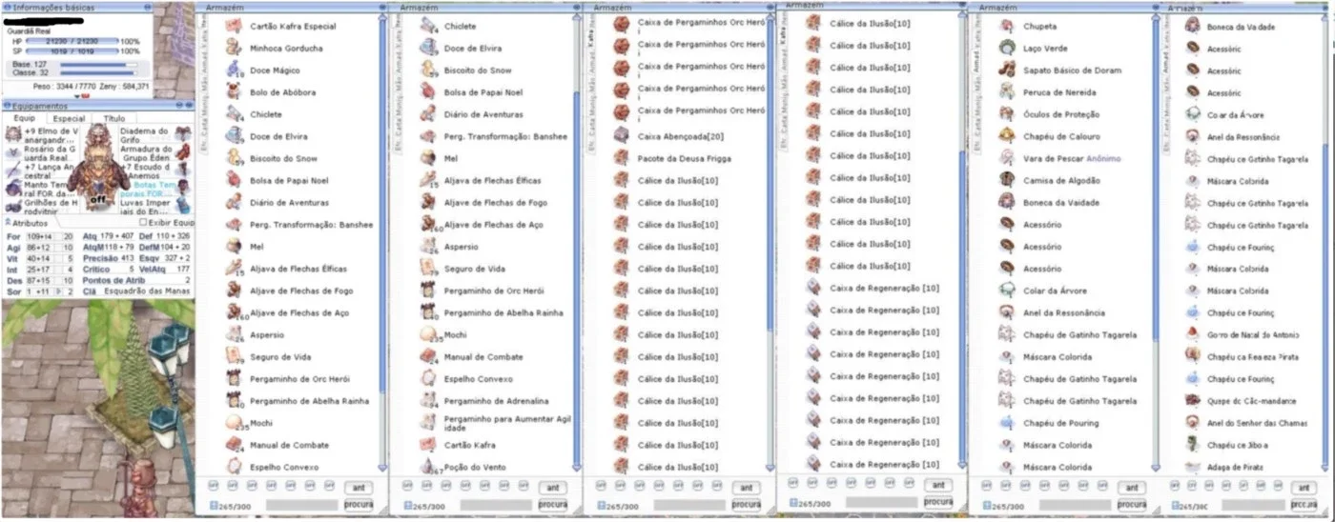
Task: Pick the Chapéu de Calouro item icon
Action: 1007,136
